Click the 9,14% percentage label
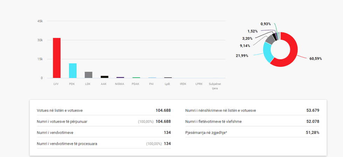 coord(245,46)
